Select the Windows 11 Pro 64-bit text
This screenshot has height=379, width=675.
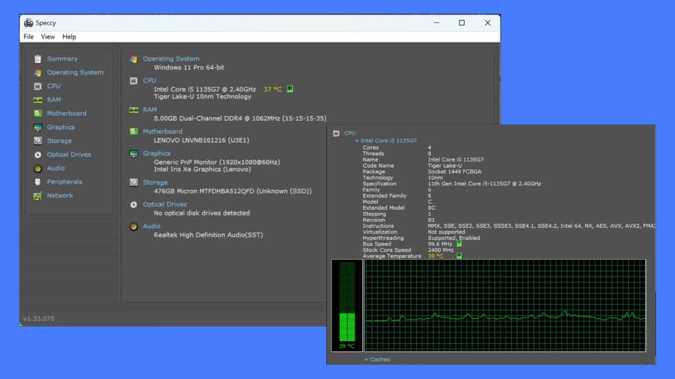[x=189, y=68]
